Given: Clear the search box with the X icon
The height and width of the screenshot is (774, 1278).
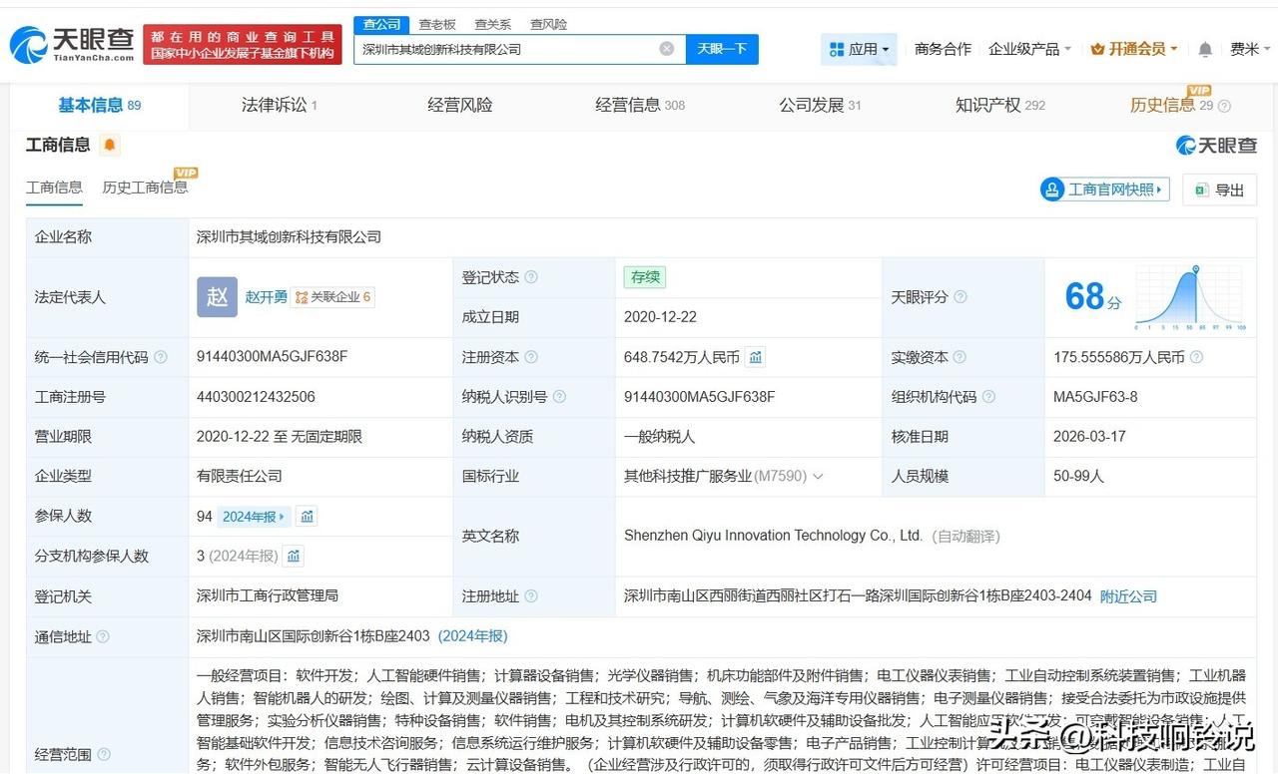Looking at the screenshot, I should click(x=667, y=49).
